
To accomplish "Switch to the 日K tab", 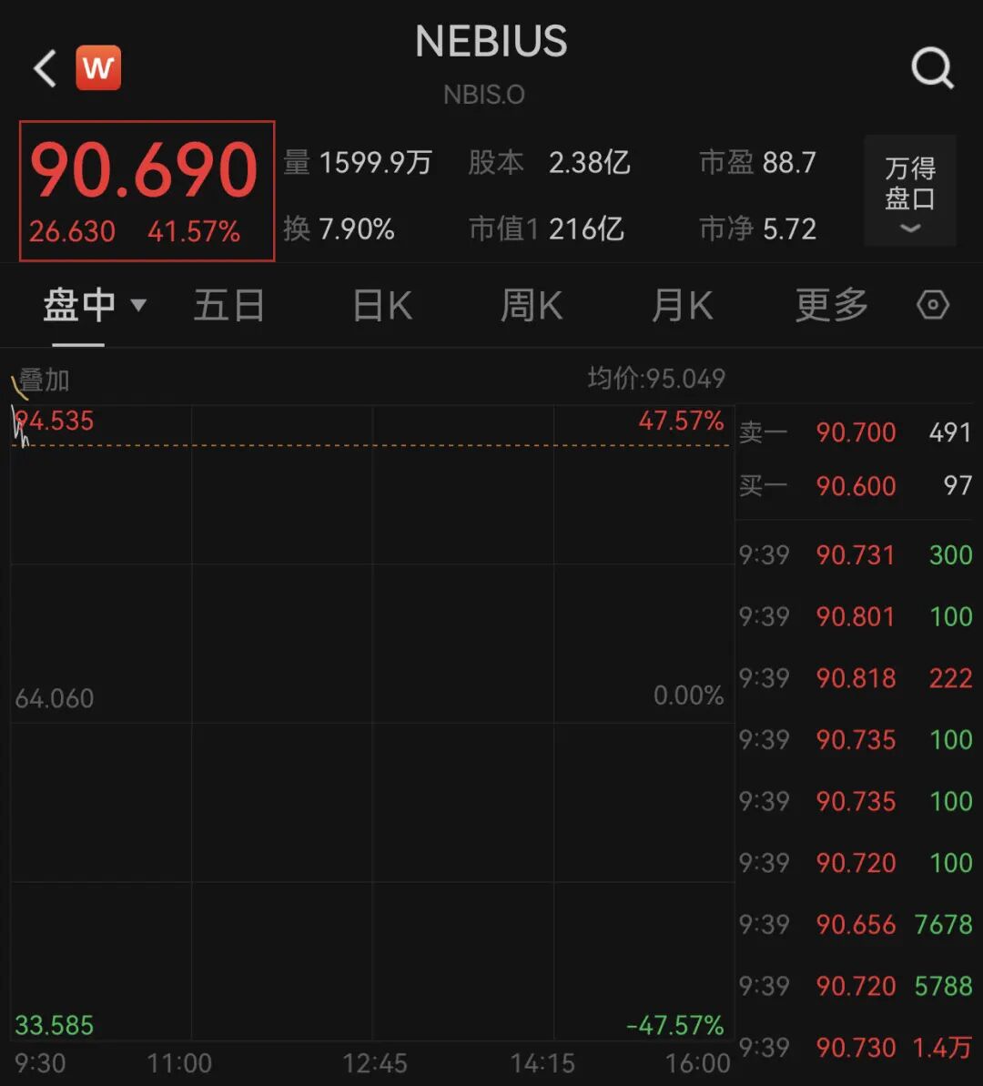I will 382,306.
